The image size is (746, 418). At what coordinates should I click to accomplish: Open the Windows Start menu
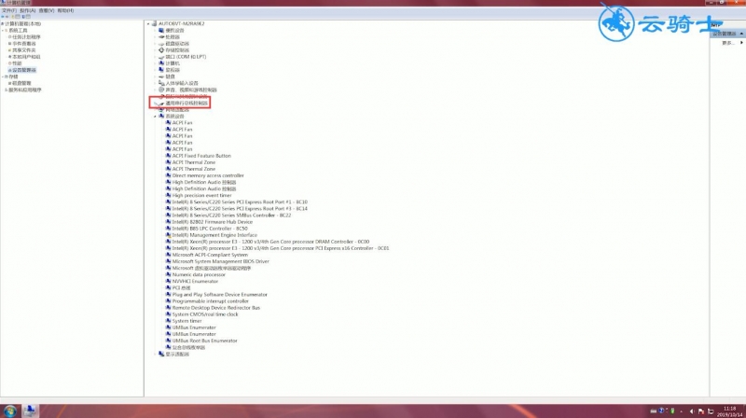point(10,411)
